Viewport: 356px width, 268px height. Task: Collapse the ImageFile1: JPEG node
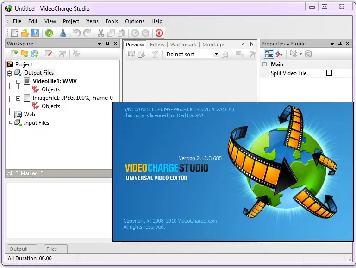[18, 98]
